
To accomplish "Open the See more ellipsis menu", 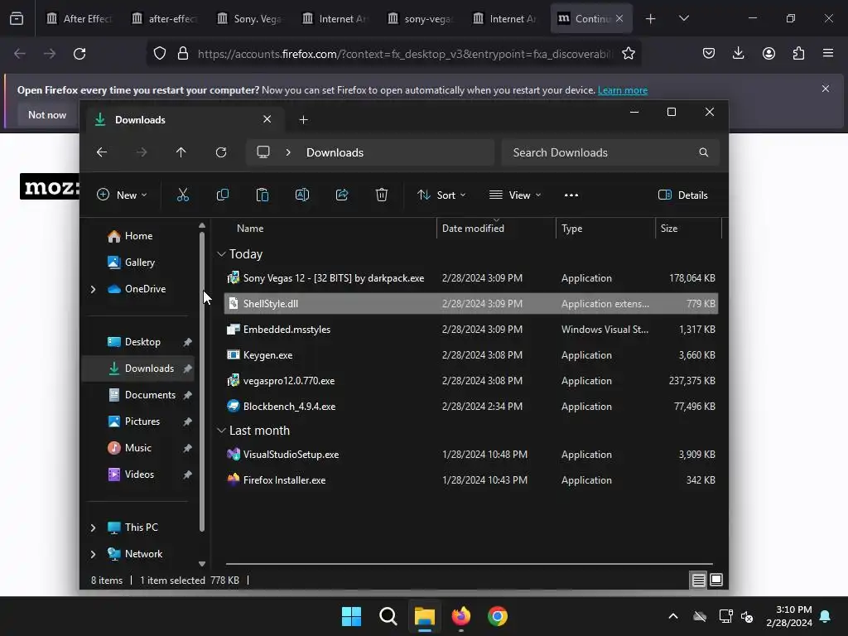I will (571, 195).
